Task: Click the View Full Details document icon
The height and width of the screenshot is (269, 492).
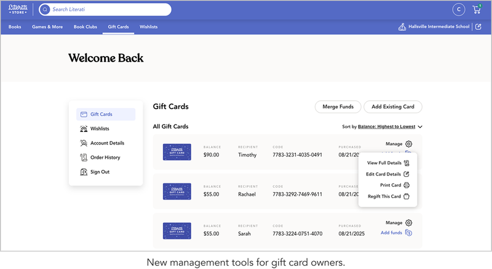Action: point(407,163)
